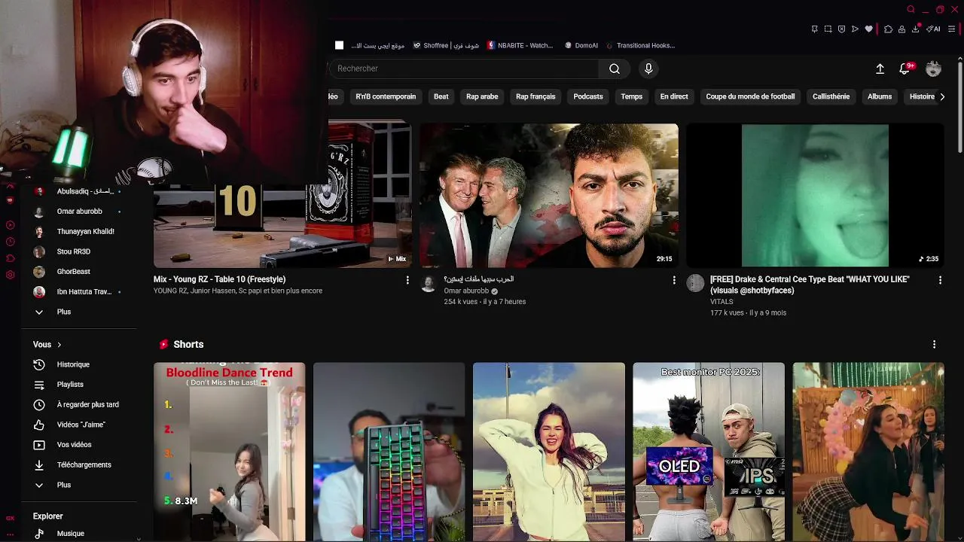Image resolution: width=964 pixels, height=542 pixels.
Task: Click the send arrow icon in toolbar
Action: [x=855, y=29]
